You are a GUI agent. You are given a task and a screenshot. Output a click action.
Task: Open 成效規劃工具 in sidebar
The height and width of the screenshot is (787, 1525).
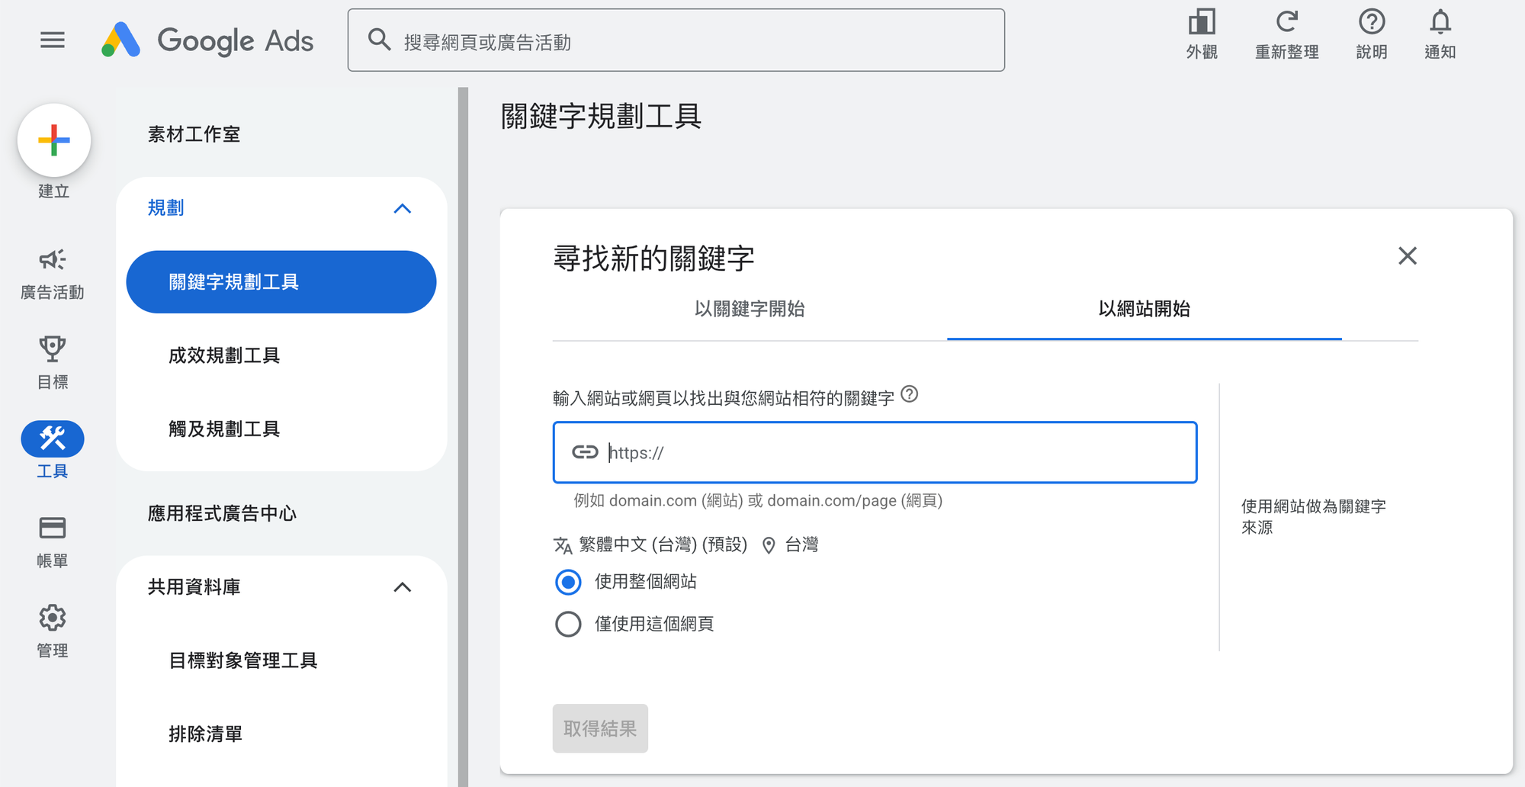(x=224, y=355)
